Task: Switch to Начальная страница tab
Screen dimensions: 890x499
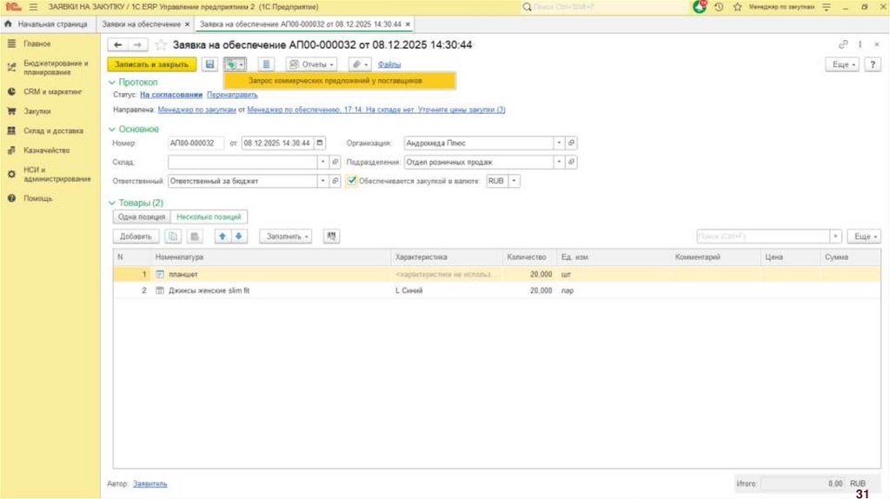Action: tap(48, 24)
